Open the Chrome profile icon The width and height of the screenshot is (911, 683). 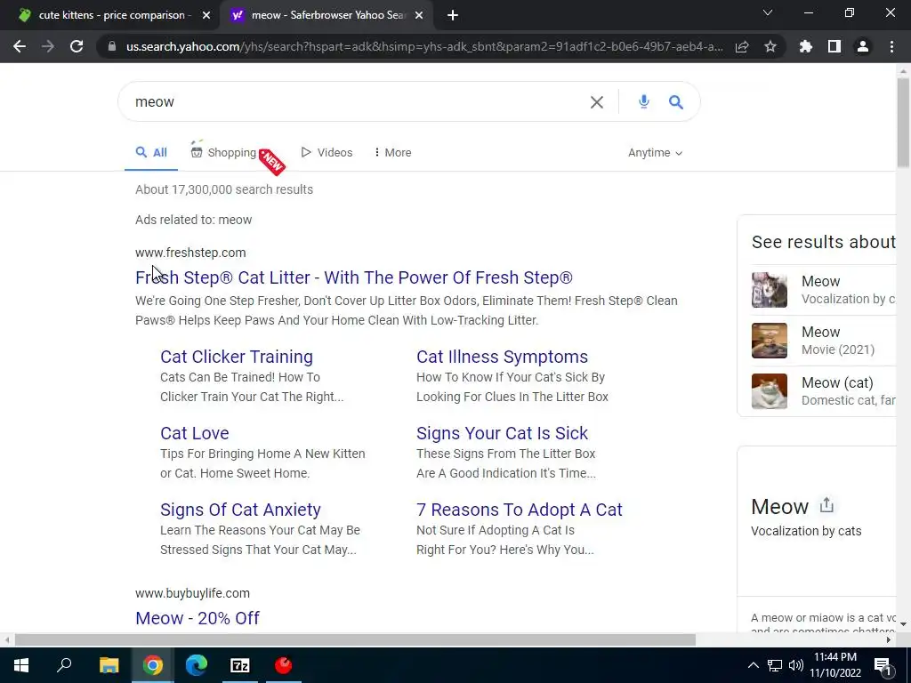863,46
